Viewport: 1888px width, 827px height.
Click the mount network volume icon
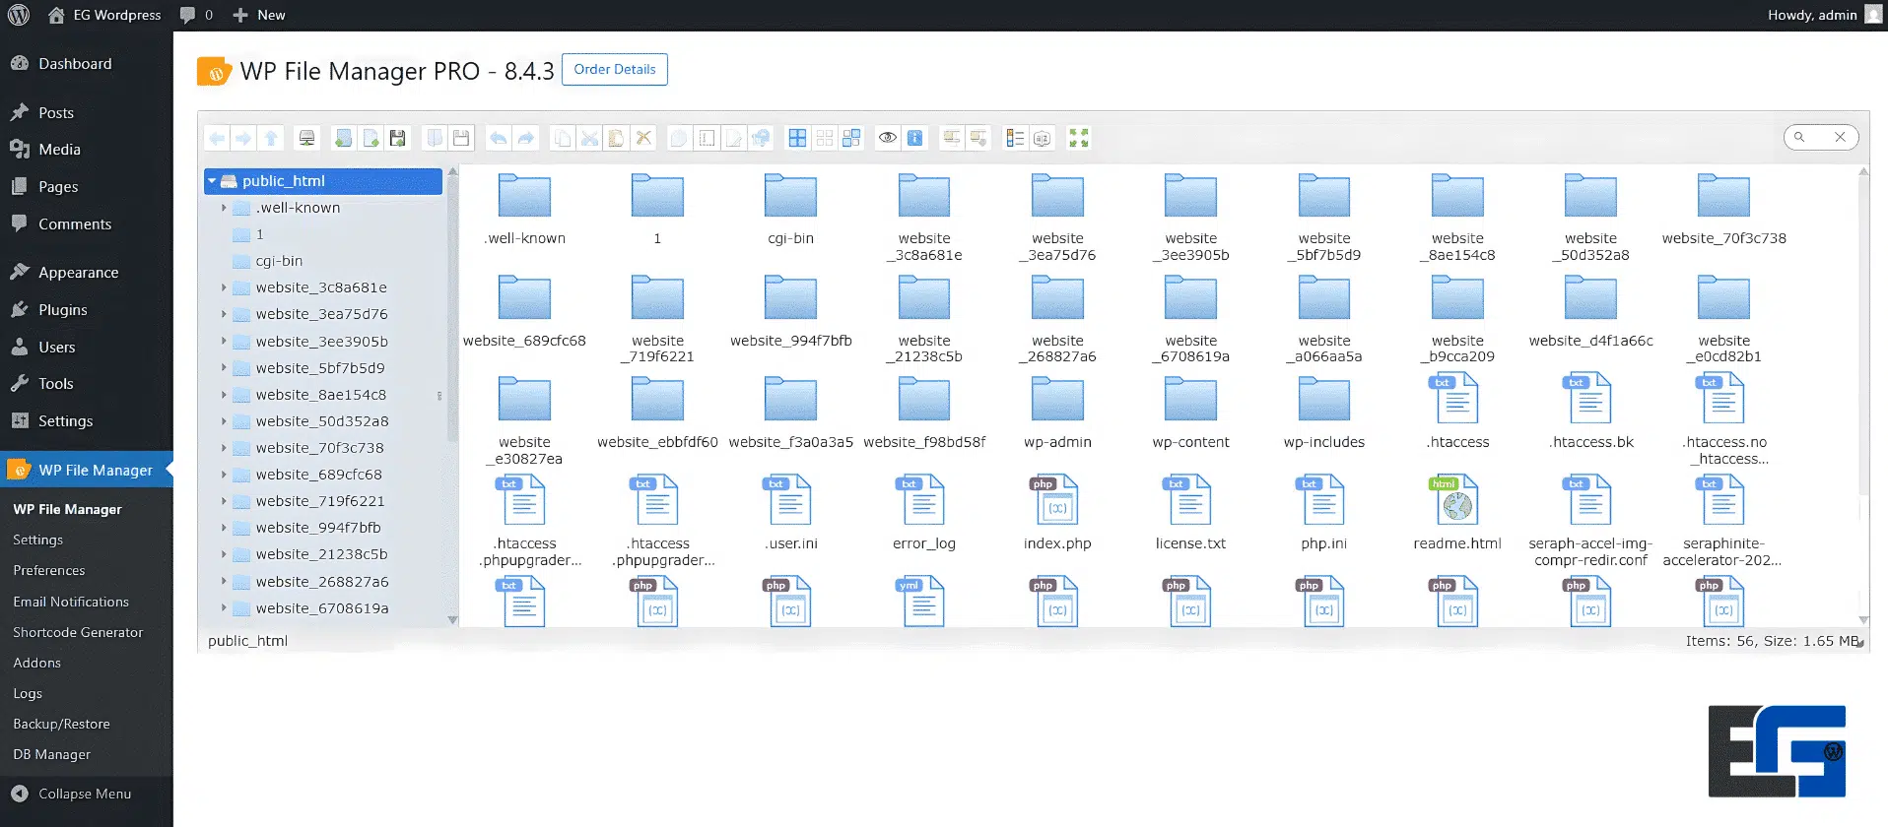pos(307,139)
